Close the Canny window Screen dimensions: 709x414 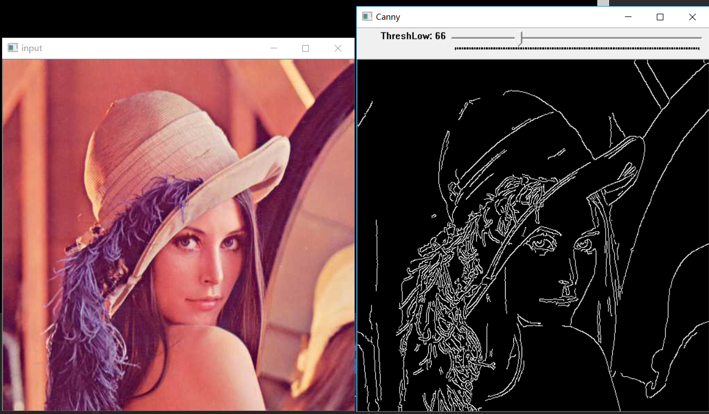click(x=693, y=17)
